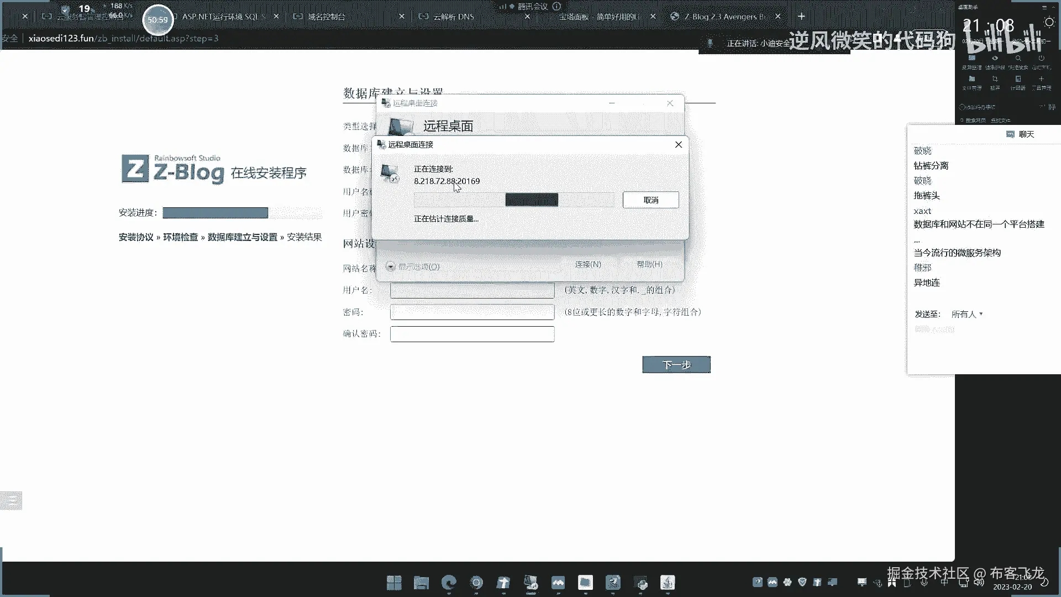Click the Windows Start button in taskbar
The height and width of the screenshot is (597, 1061).
tap(394, 583)
